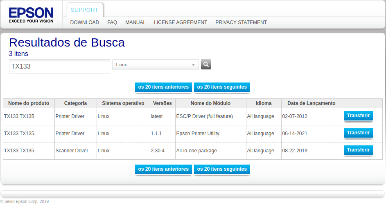The image size is (386, 205).
Task: Click the 'Nome do Módulo' column header
Action: pyautogui.click(x=210, y=103)
